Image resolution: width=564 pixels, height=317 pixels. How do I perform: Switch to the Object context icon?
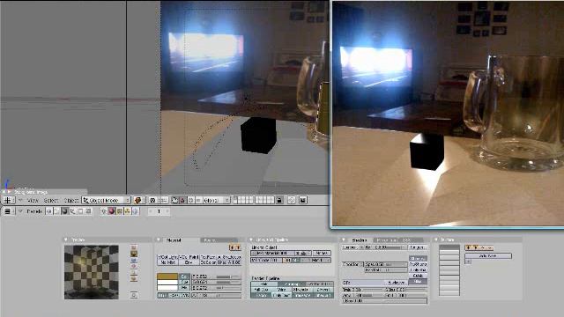[72, 211]
